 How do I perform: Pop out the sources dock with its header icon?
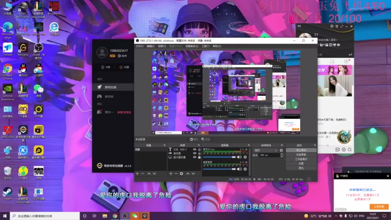[x=199, y=145]
